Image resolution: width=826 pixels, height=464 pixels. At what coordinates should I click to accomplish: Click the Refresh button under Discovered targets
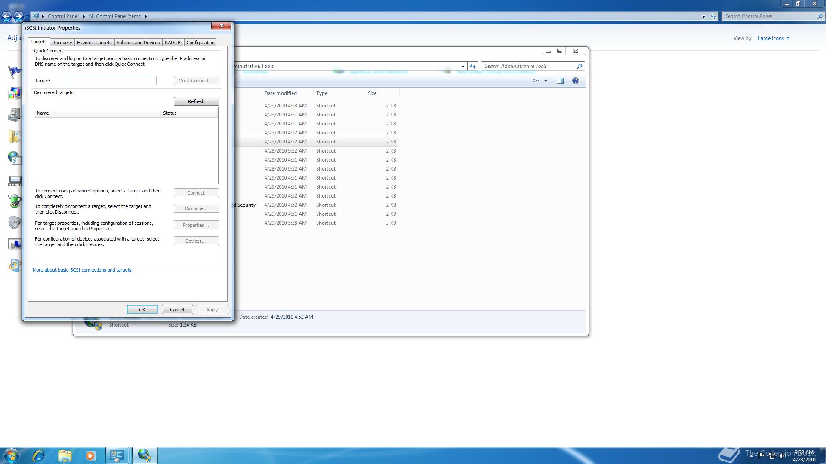click(196, 101)
